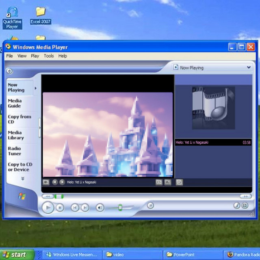Open the Start menu
260x260 pixels.
tap(17, 255)
